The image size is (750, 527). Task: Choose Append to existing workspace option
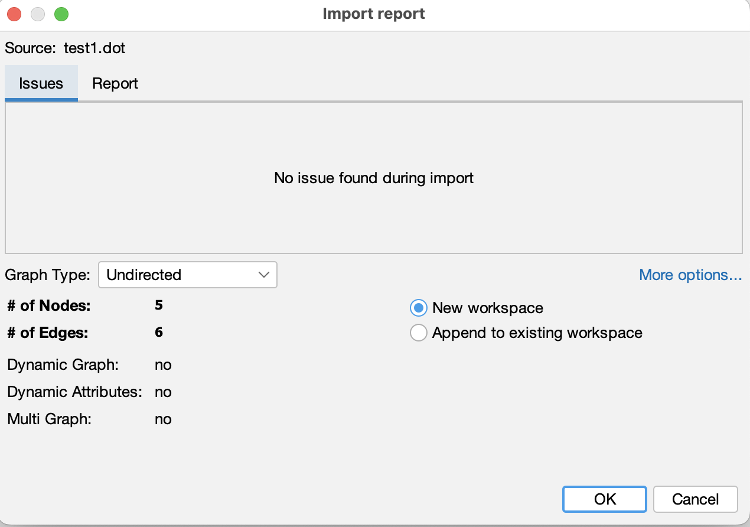point(419,333)
